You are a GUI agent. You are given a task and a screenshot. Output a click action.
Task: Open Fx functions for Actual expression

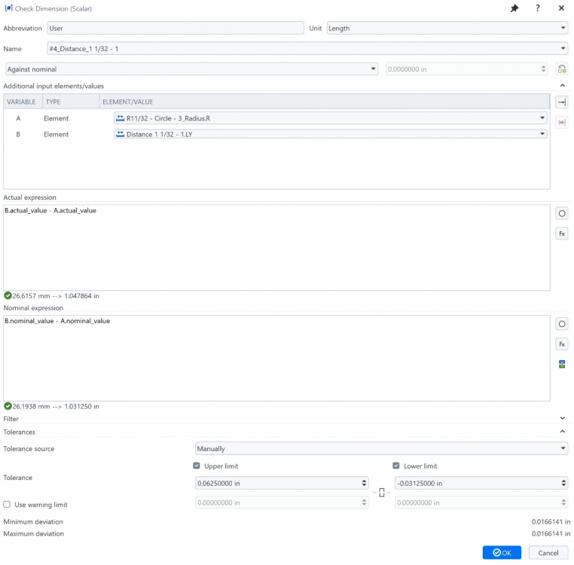(561, 234)
